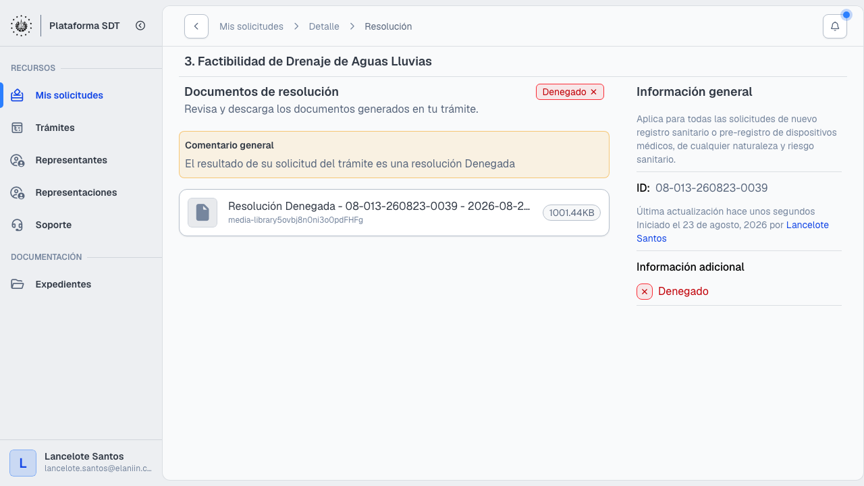864x486 pixels.
Task: Click the user avatar with letter L
Action: (x=23, y=463)
